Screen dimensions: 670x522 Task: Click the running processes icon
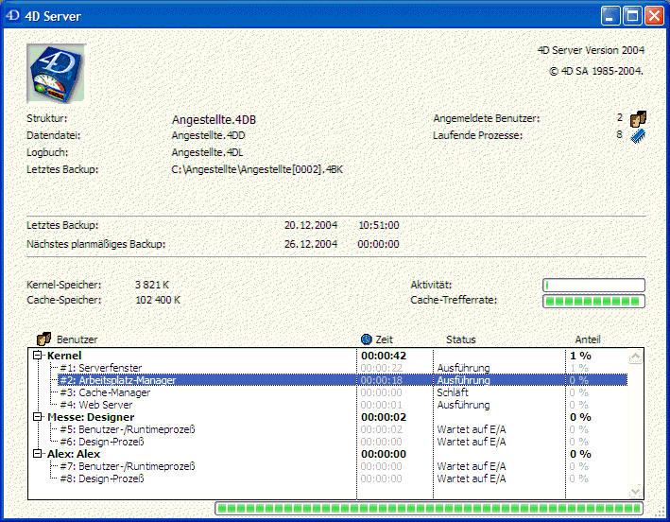[638, 135]
